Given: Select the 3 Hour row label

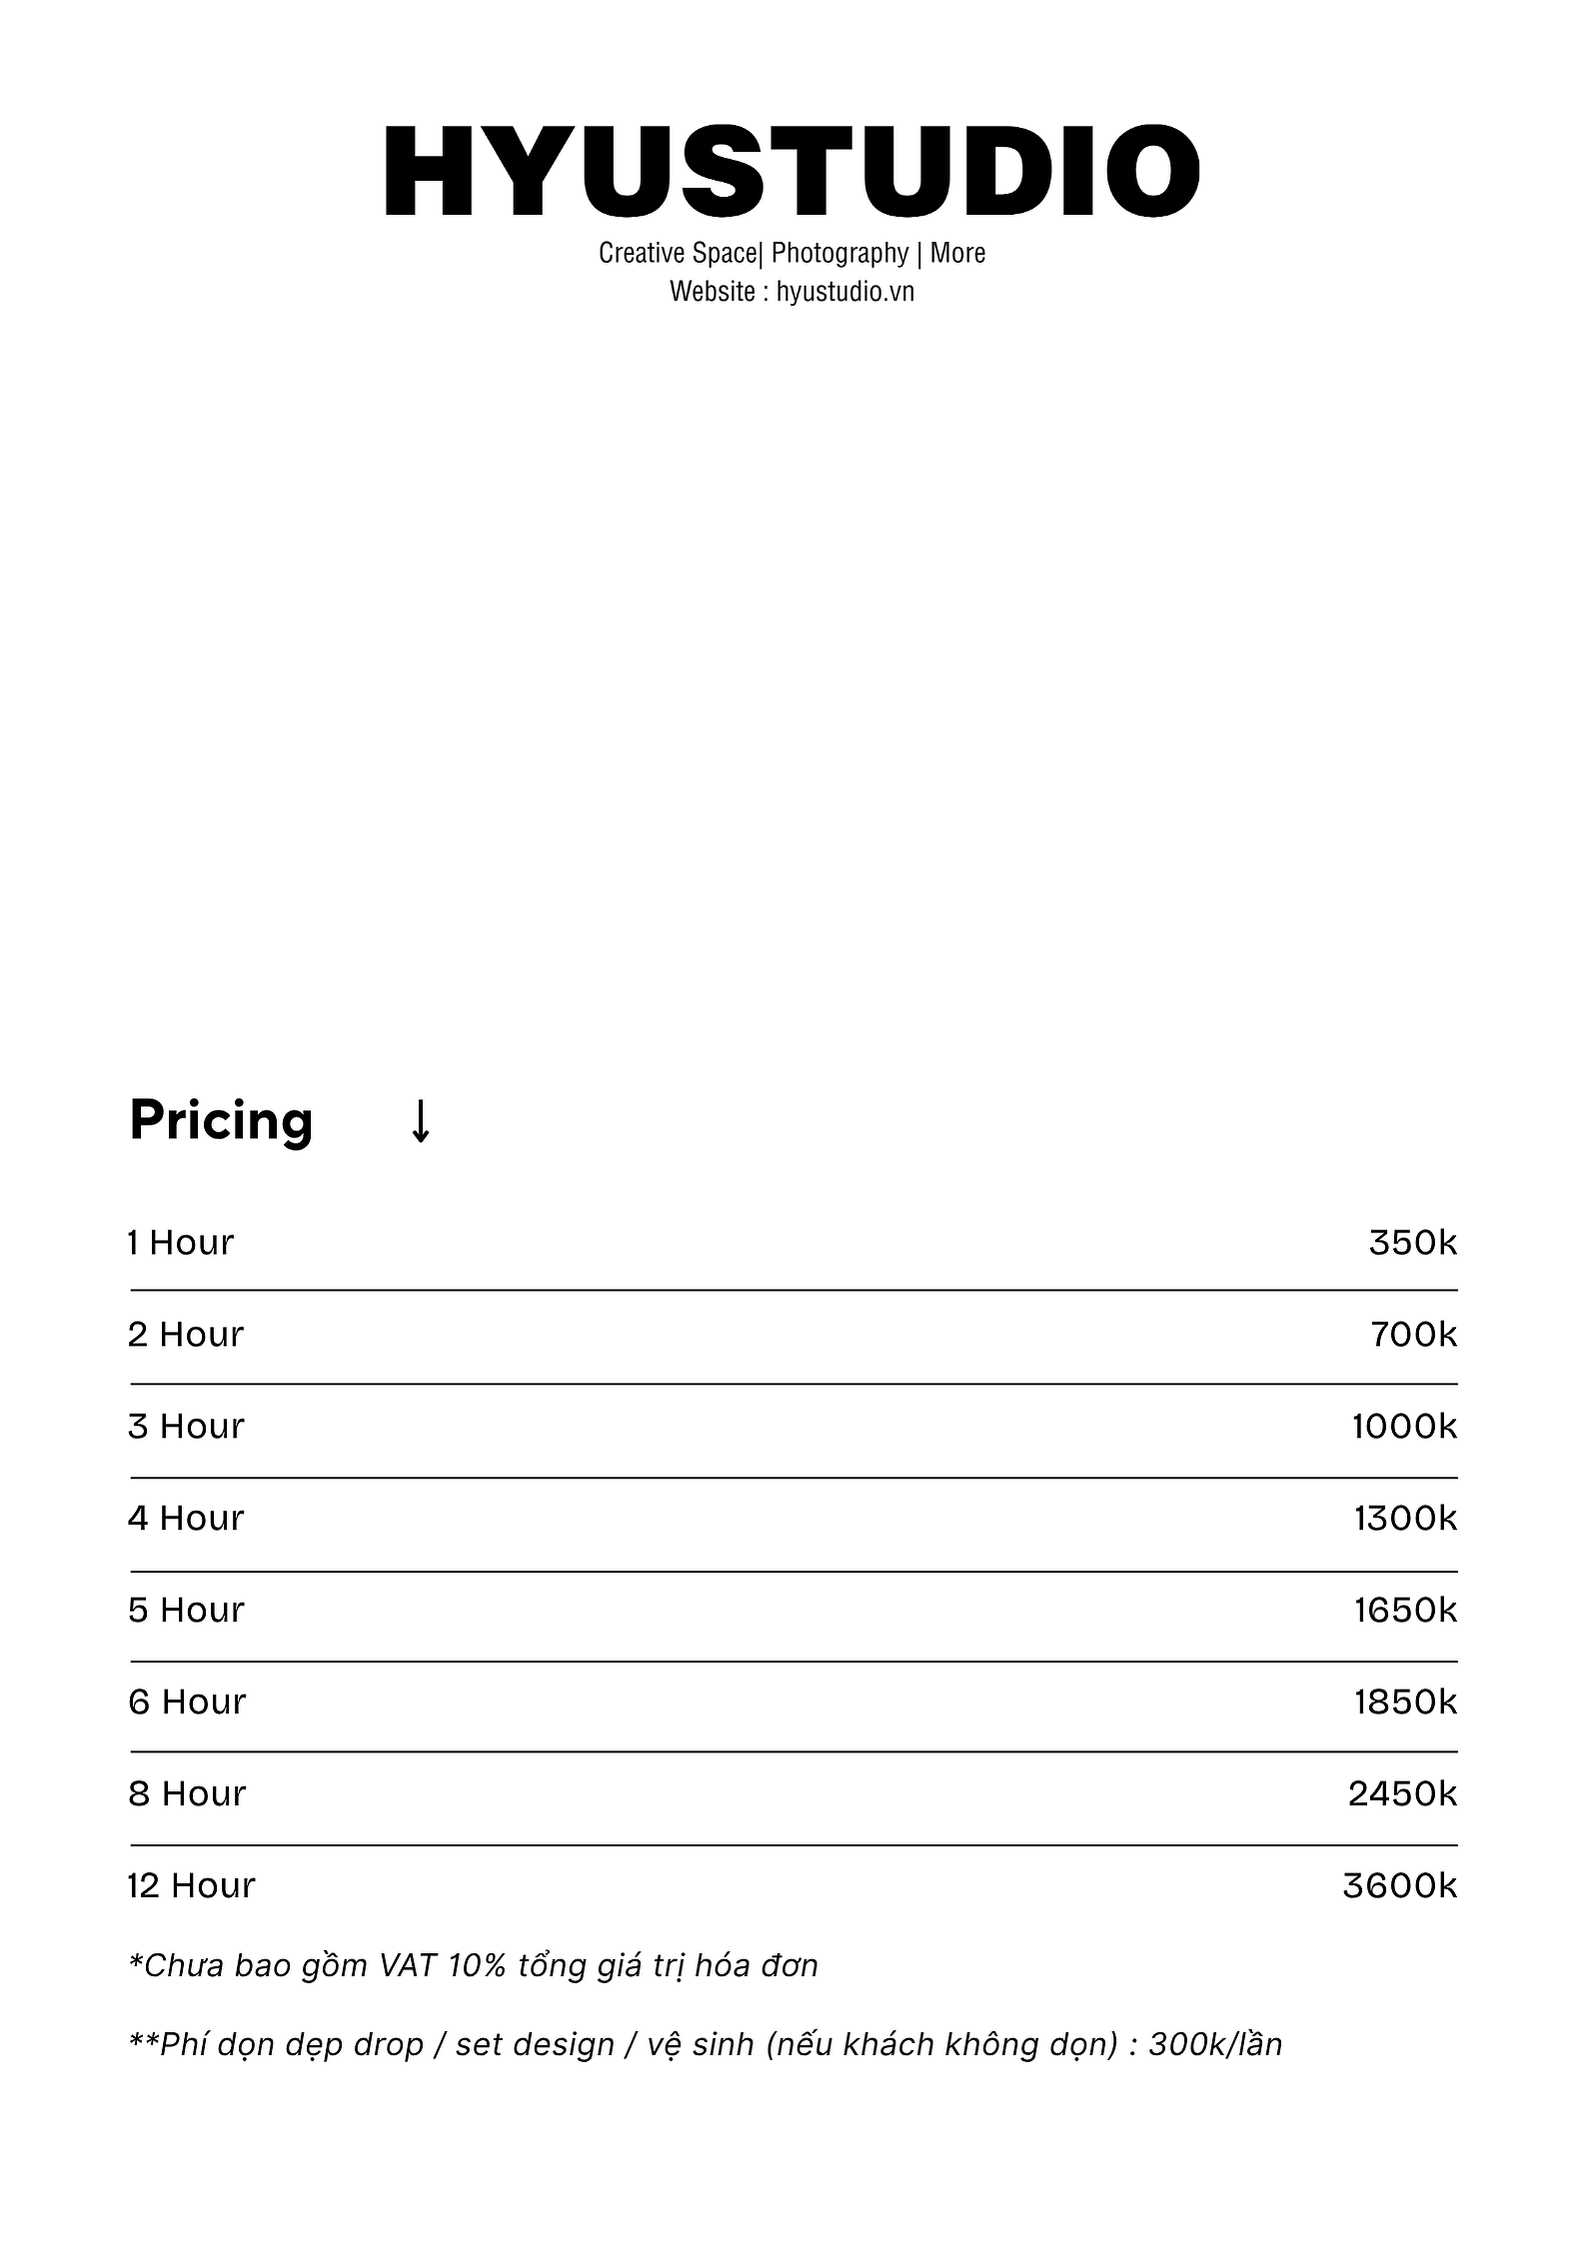Looking at the screenshot, I should (x=186, y=1427).
